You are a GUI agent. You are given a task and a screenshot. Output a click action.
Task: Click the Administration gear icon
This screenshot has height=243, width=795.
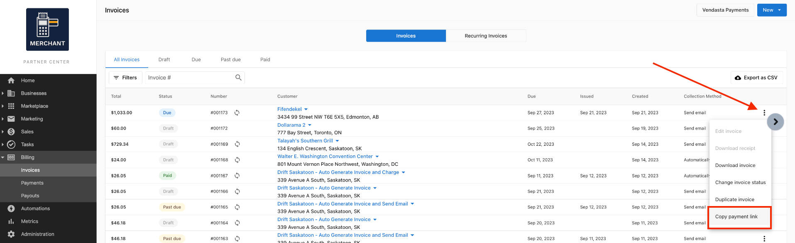tap(11, 234)
